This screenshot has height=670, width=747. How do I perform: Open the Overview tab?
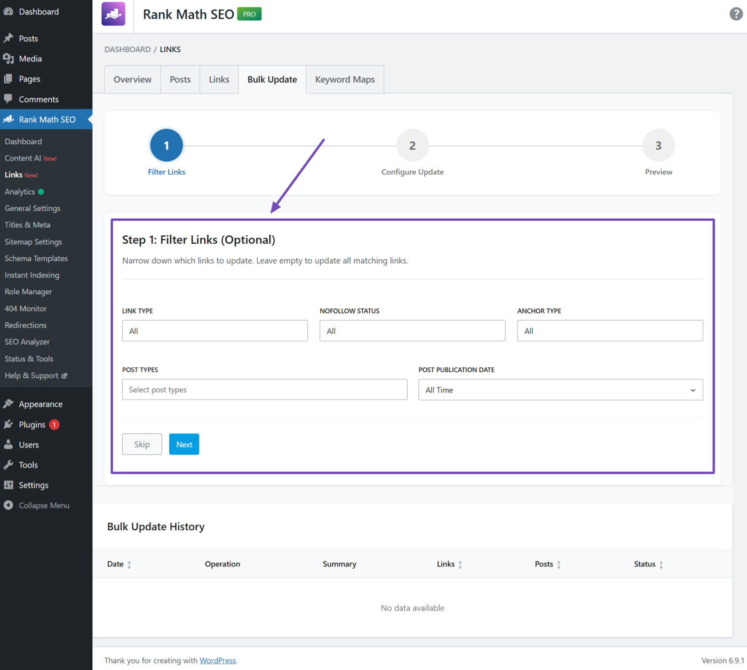coord(132,79)
